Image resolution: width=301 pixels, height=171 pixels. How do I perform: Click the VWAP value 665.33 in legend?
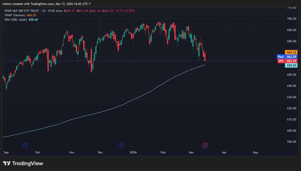pos(31,15)
